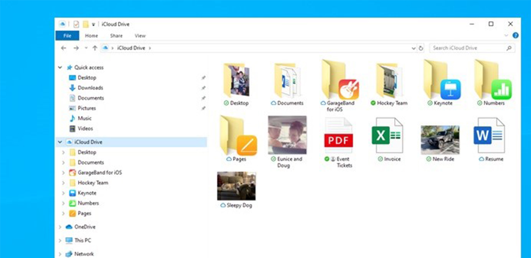Screen dimensions: 531x258
Task: Open the Sleepy Dog photo thumbnail
Action: (236, 186)
